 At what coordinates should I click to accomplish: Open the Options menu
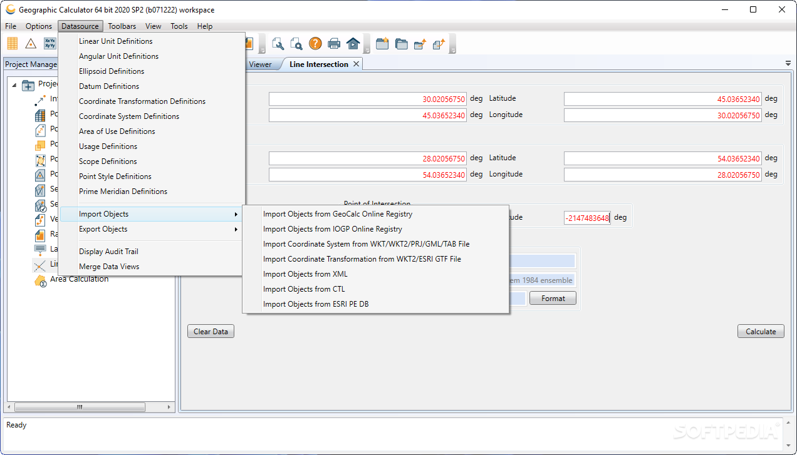point(39,26)
